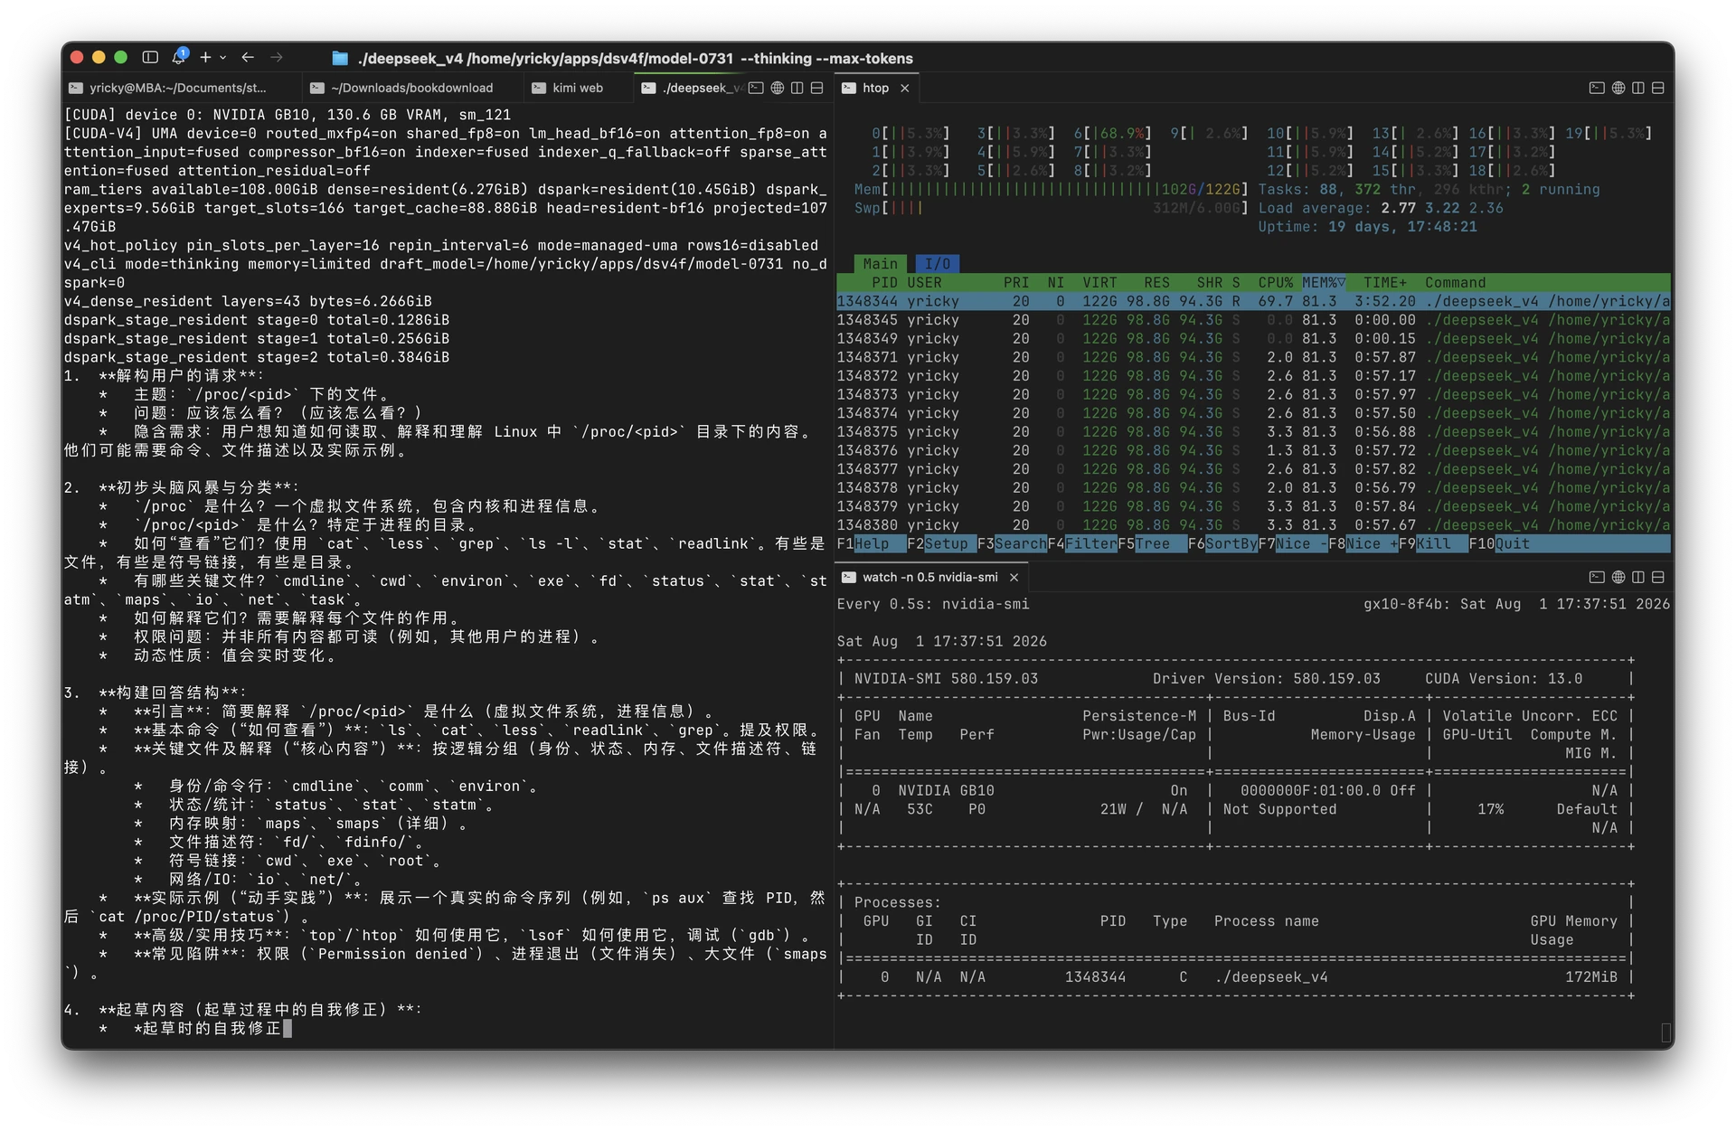Select the watch -n 0.5 nvidia-smi tab

[x=930, y=577]
